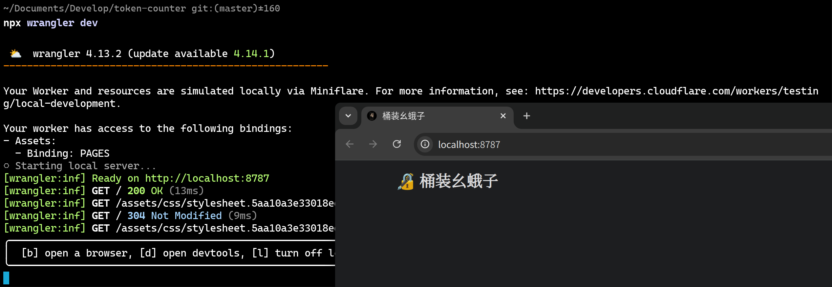
Task: Open the http://localhost:8787 link in terminal
Action: [207, 178]
